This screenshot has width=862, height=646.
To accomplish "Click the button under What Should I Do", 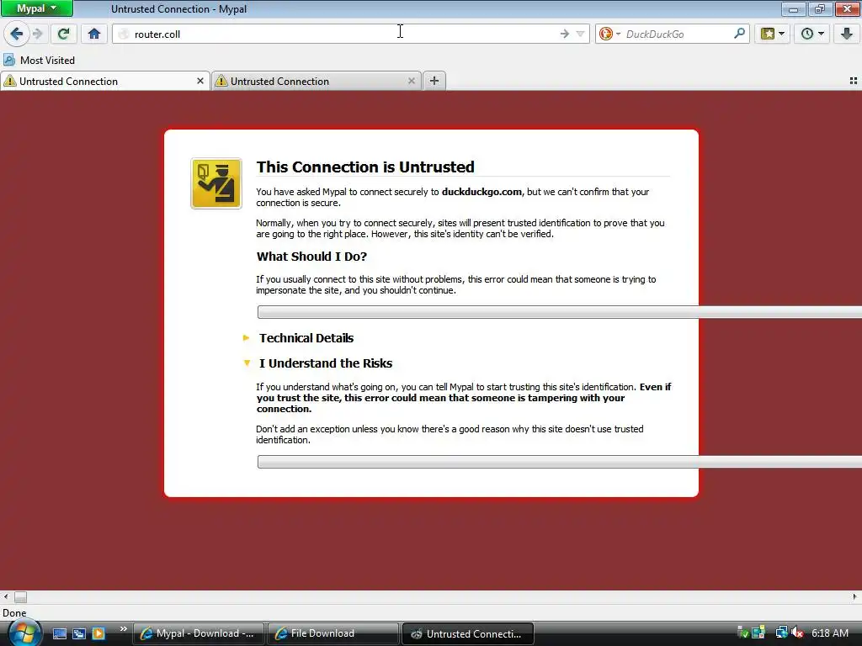I will point(559,312).
